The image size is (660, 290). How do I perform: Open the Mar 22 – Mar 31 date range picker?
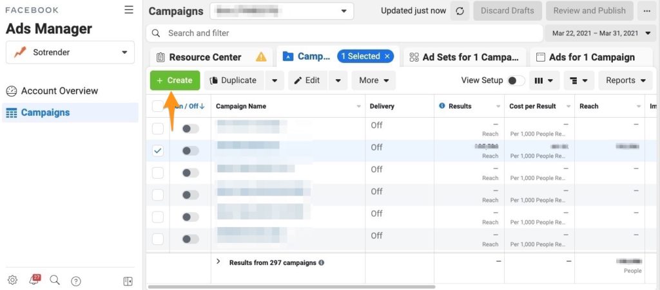coord(597,33)
